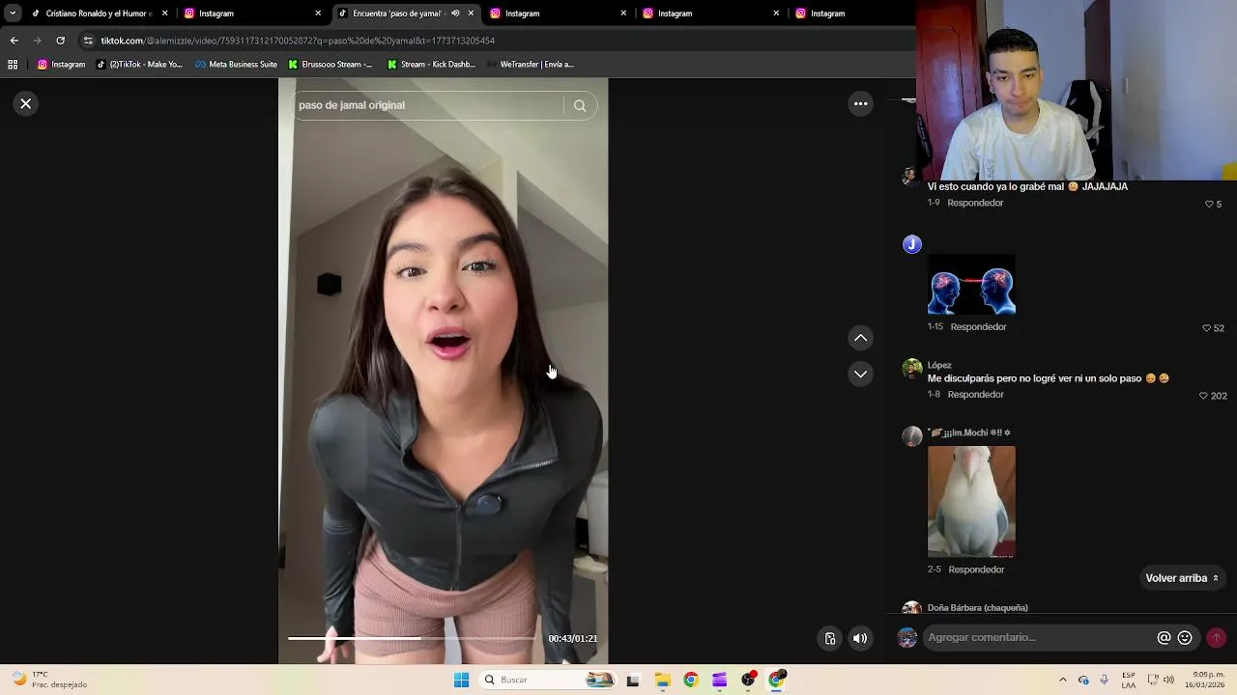Click the tiktok.com address bar URL
1237x695 pixels.
point(298,41)
